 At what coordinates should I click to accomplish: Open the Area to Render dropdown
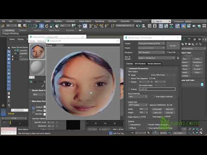pos(138,96)
